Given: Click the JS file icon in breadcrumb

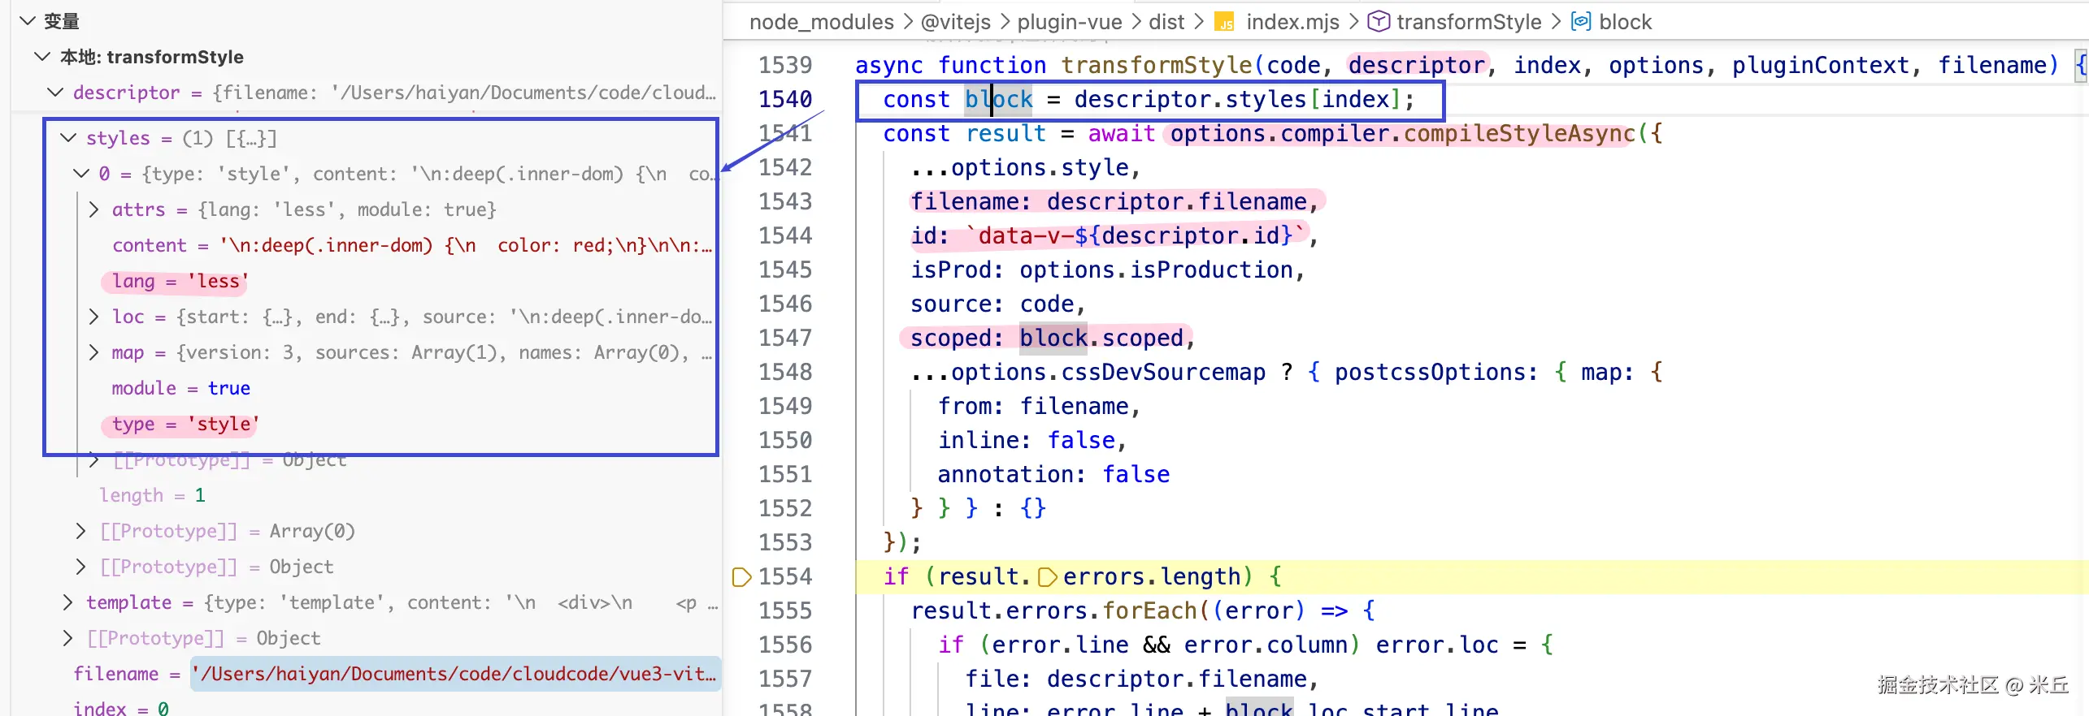Looking at the screenshot, I should (x=1224, y=22).
